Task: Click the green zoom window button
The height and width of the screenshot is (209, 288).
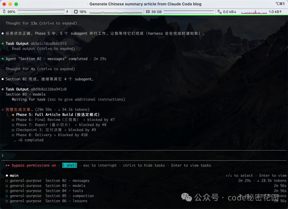Action: coord(16,4)
